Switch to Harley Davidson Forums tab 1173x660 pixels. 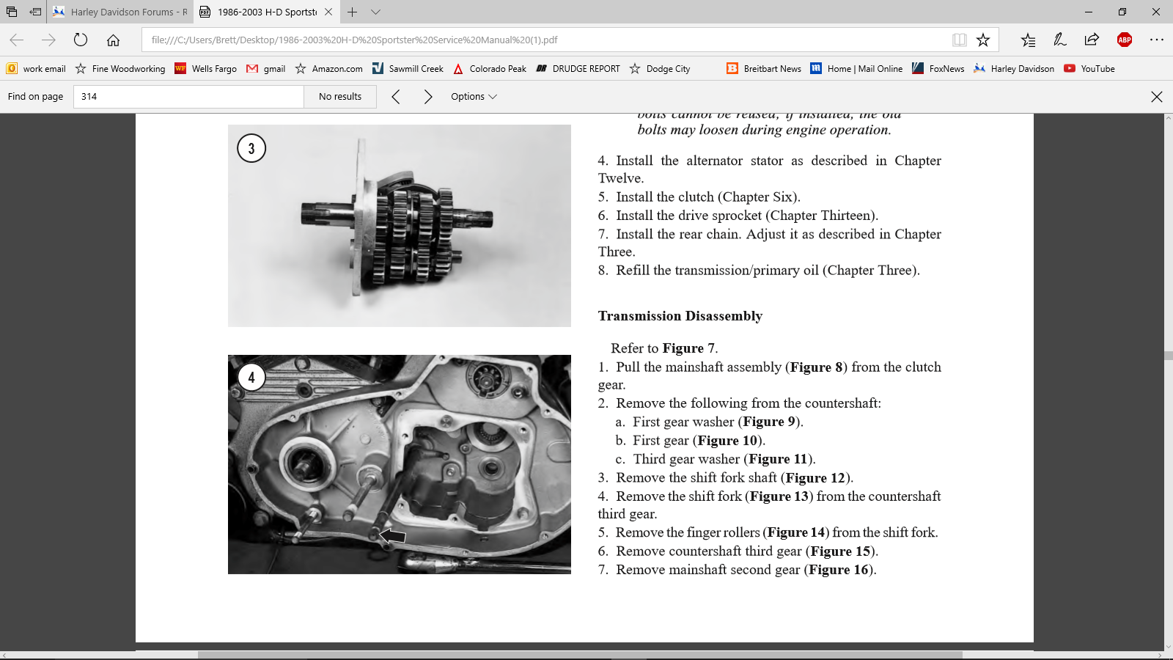click(121, 12)
